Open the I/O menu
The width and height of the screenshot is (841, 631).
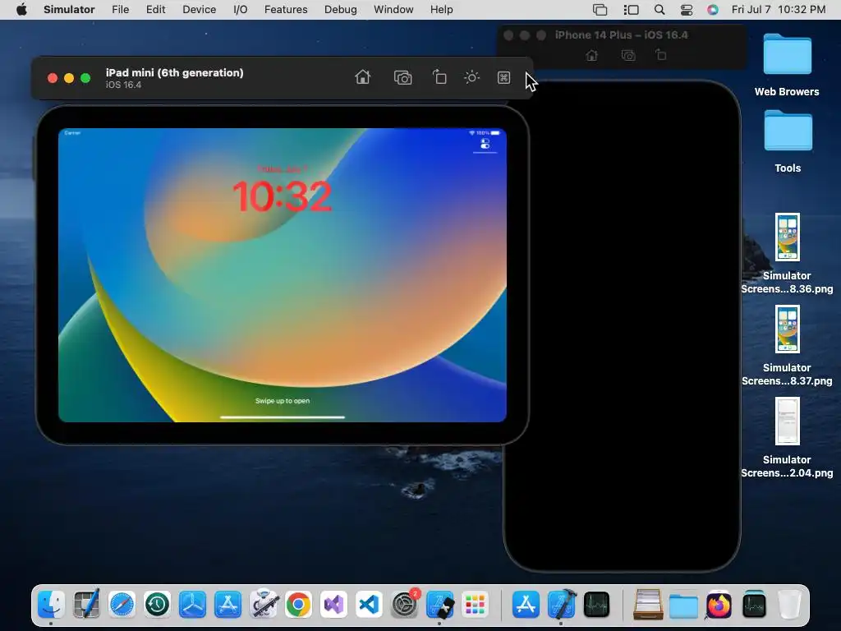pyautogui.click(x=241, y=9)
